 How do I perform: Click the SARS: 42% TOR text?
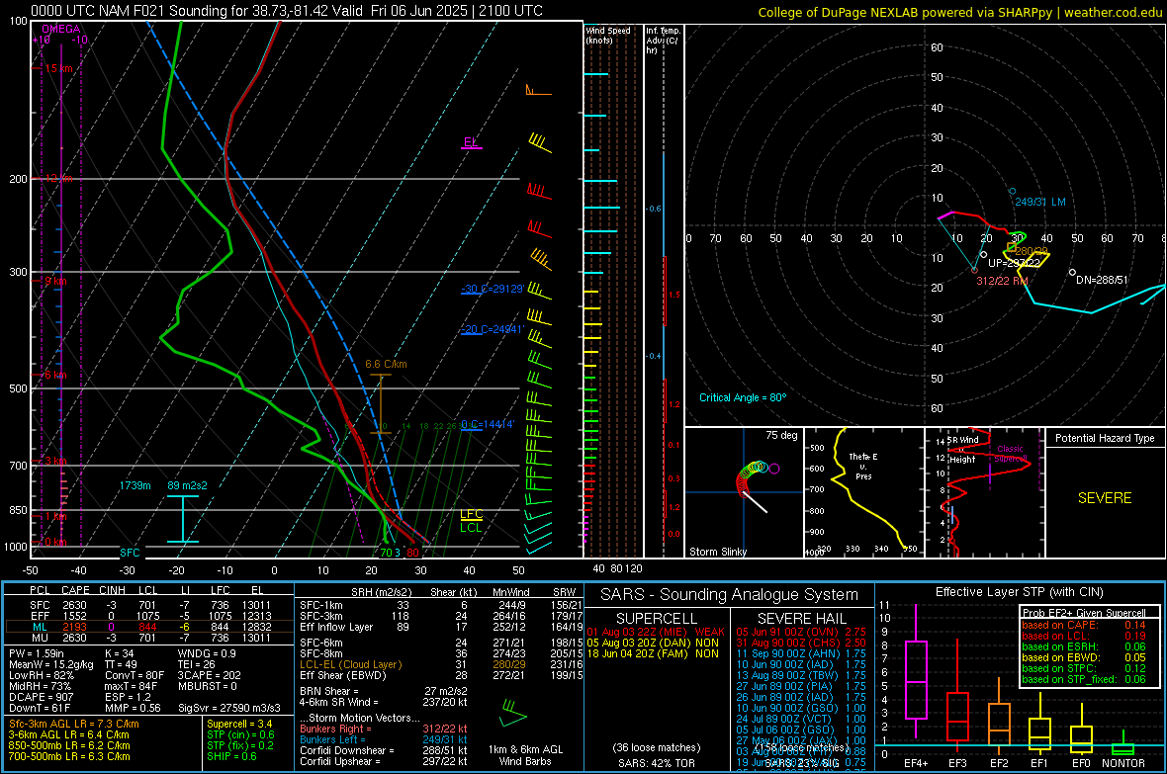(657, 763)
